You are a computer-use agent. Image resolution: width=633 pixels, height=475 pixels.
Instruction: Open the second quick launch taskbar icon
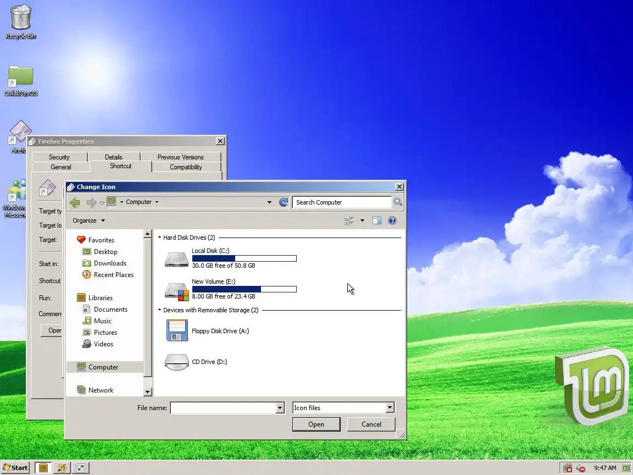click(x=62, y=468)
